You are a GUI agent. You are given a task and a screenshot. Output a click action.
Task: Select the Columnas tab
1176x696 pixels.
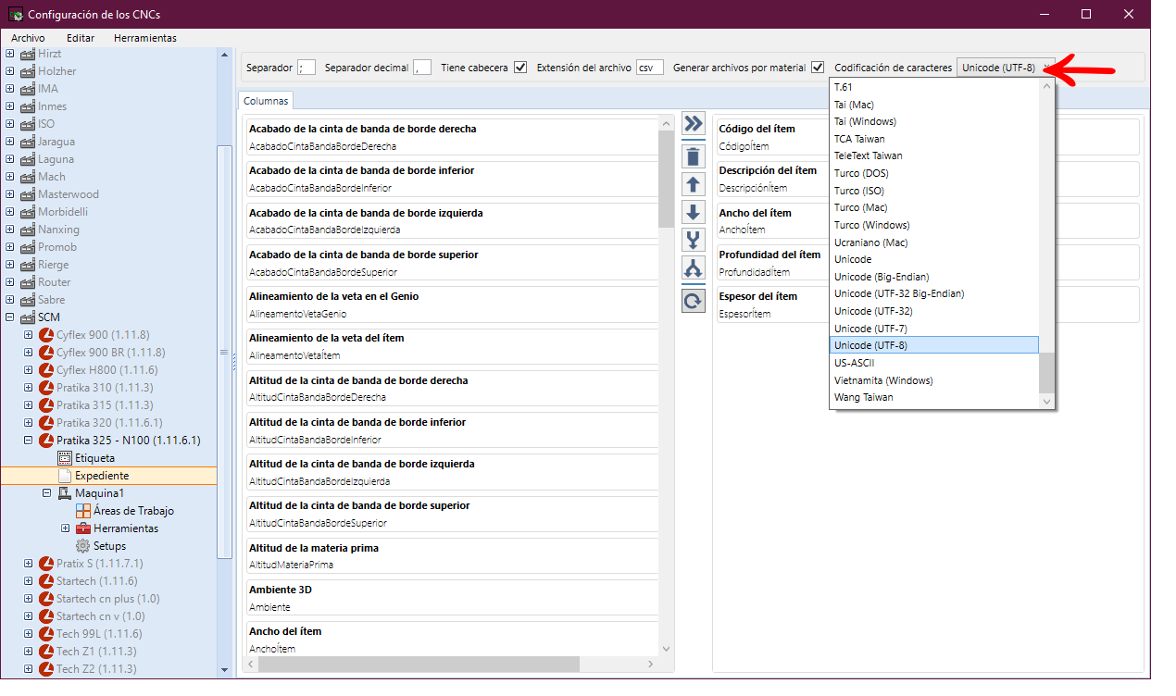coord(266,101)
